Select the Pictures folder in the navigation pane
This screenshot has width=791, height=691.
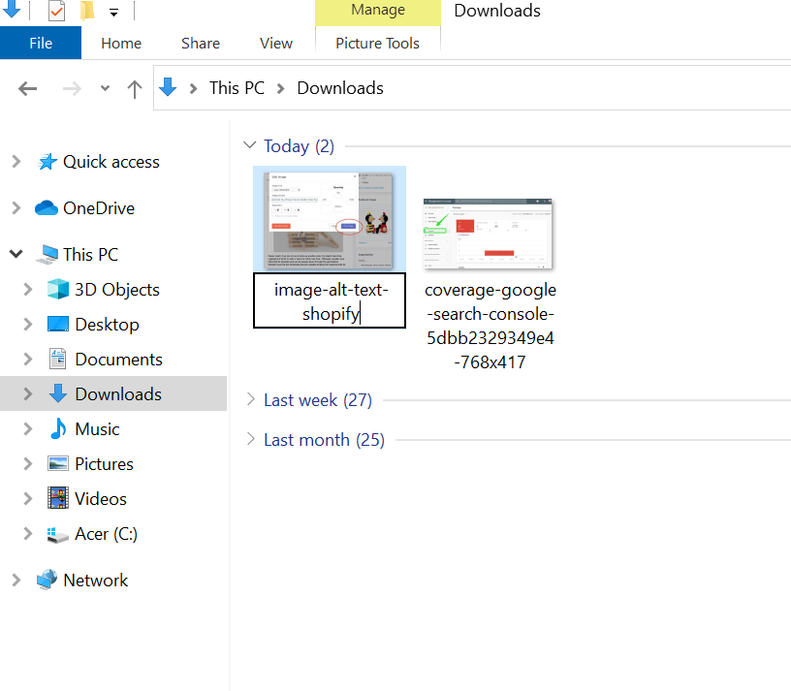105,463
